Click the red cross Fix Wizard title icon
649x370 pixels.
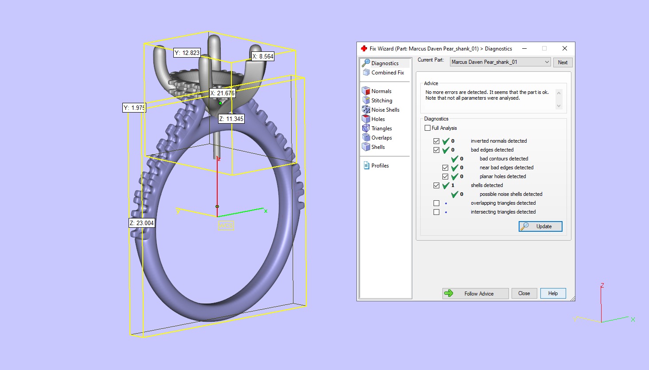click(x=364, y=48)
